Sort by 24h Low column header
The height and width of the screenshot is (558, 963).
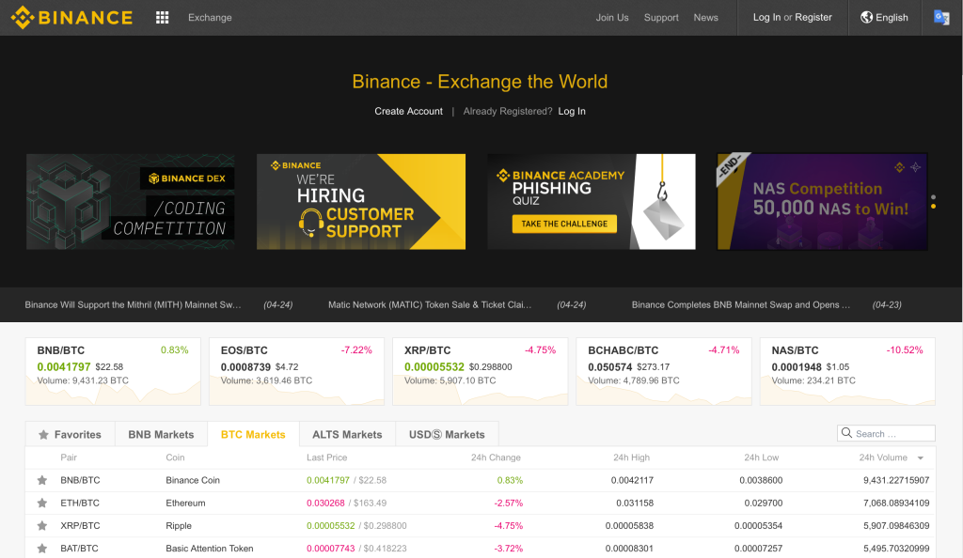[762, 457]
